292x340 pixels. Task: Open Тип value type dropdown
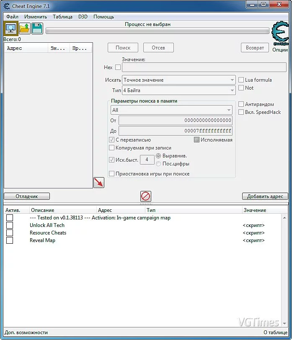click(x=179, y=90)
